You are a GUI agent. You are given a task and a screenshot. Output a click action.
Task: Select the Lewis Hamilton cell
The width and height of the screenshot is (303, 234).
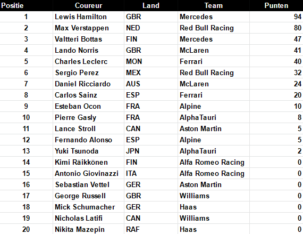pos(88,17)
